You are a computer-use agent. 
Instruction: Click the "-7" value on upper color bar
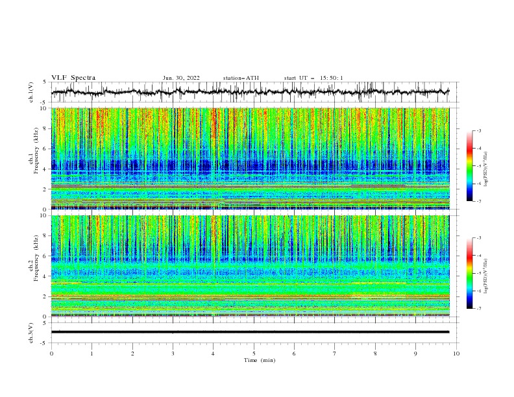pos(478,201)
